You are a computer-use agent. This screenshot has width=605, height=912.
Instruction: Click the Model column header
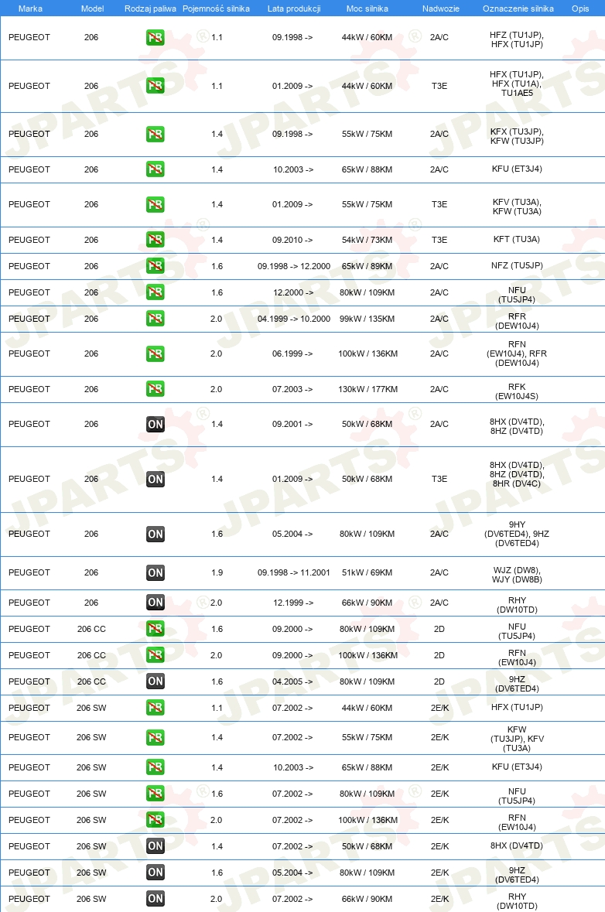93,9
